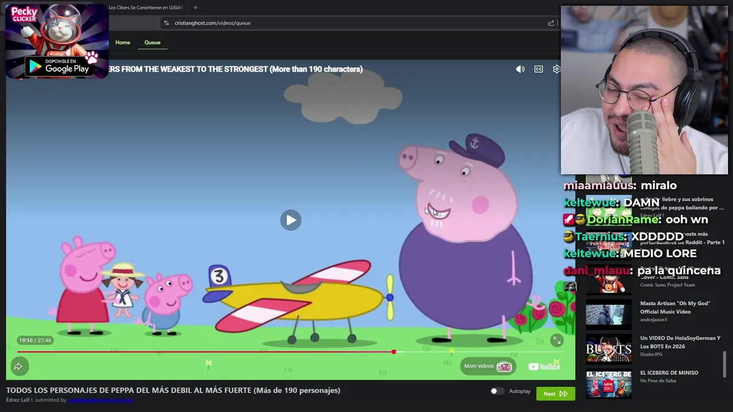Click the 'EL ICEBERG DE MINISO' title

pyautogui.click(x=669, y=373)
